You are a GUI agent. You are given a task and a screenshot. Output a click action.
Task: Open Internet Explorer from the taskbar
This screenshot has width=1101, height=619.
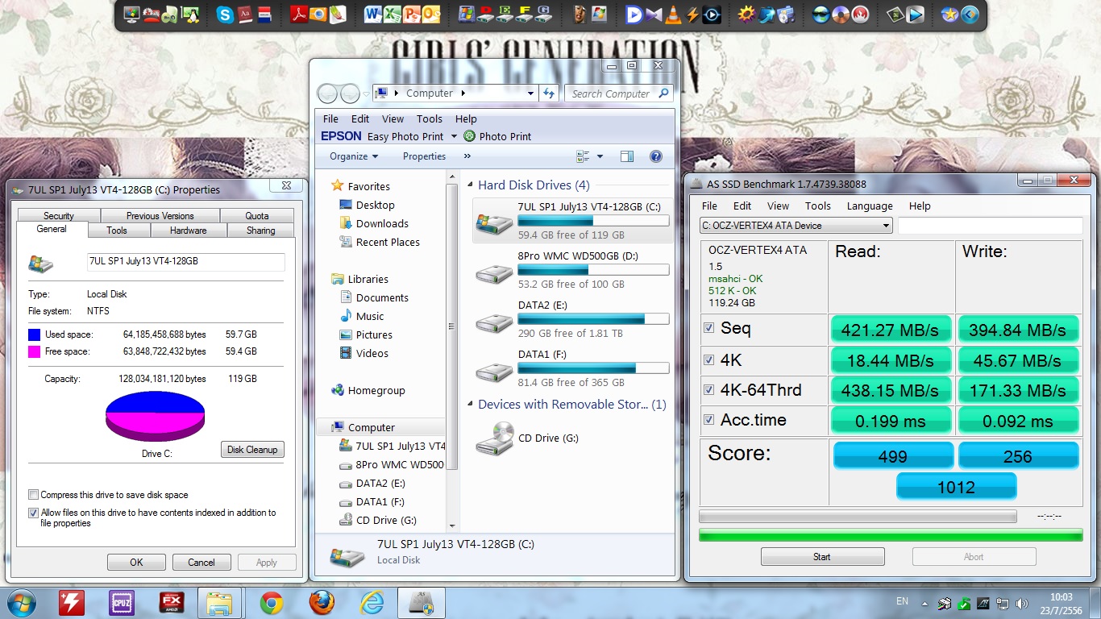[372, 603]
